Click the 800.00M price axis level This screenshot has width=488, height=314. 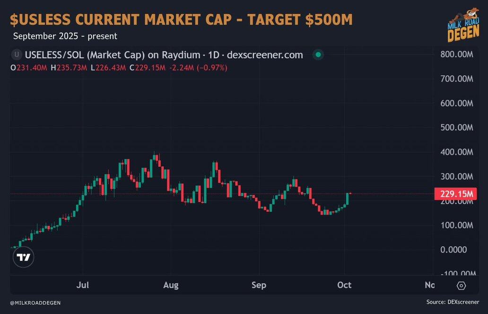tap(456, 54)
